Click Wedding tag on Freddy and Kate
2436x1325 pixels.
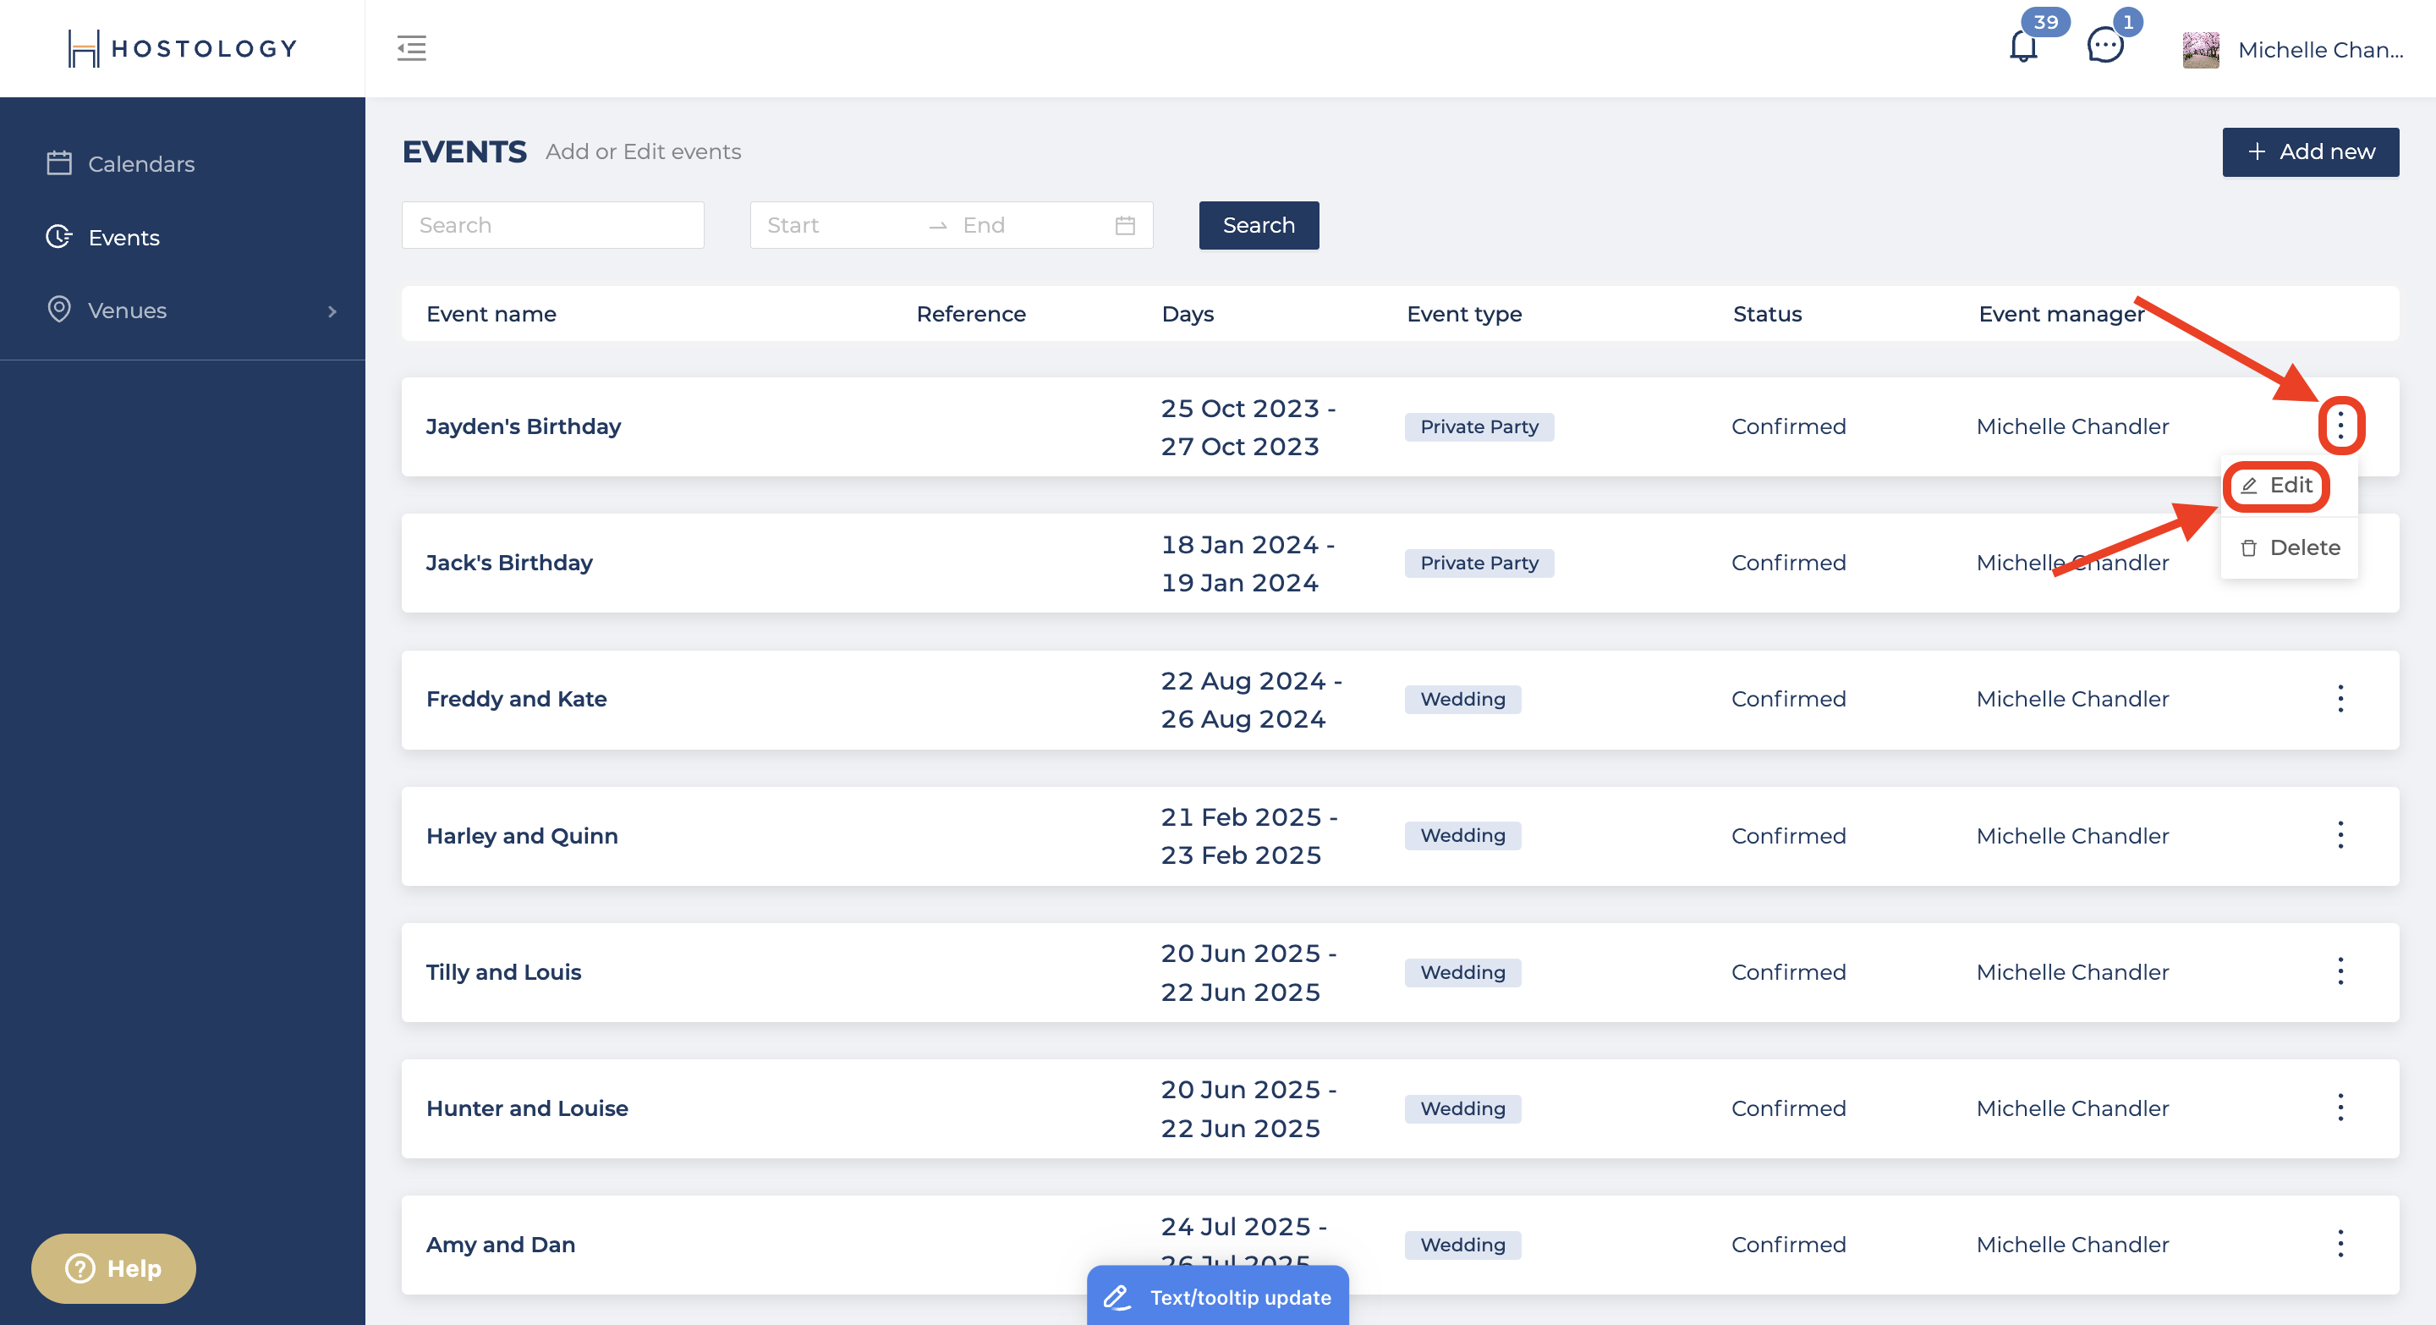pos(1462,699)
